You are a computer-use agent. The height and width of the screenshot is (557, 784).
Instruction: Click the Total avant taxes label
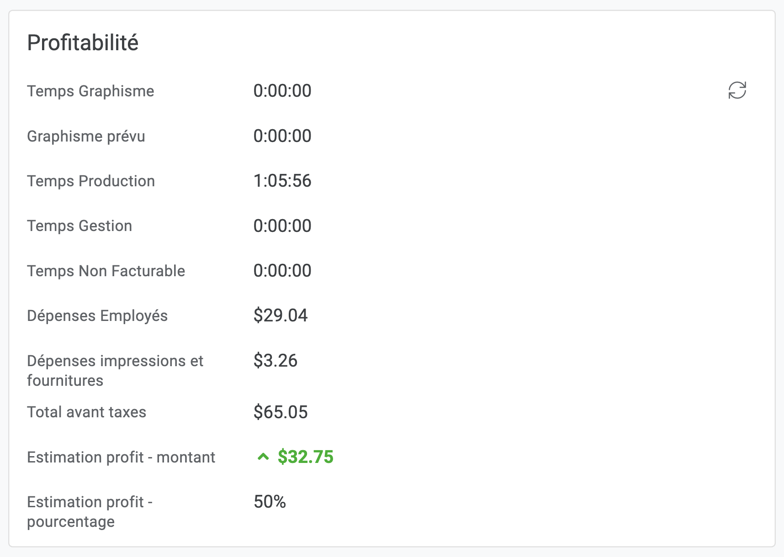point(86,412)
